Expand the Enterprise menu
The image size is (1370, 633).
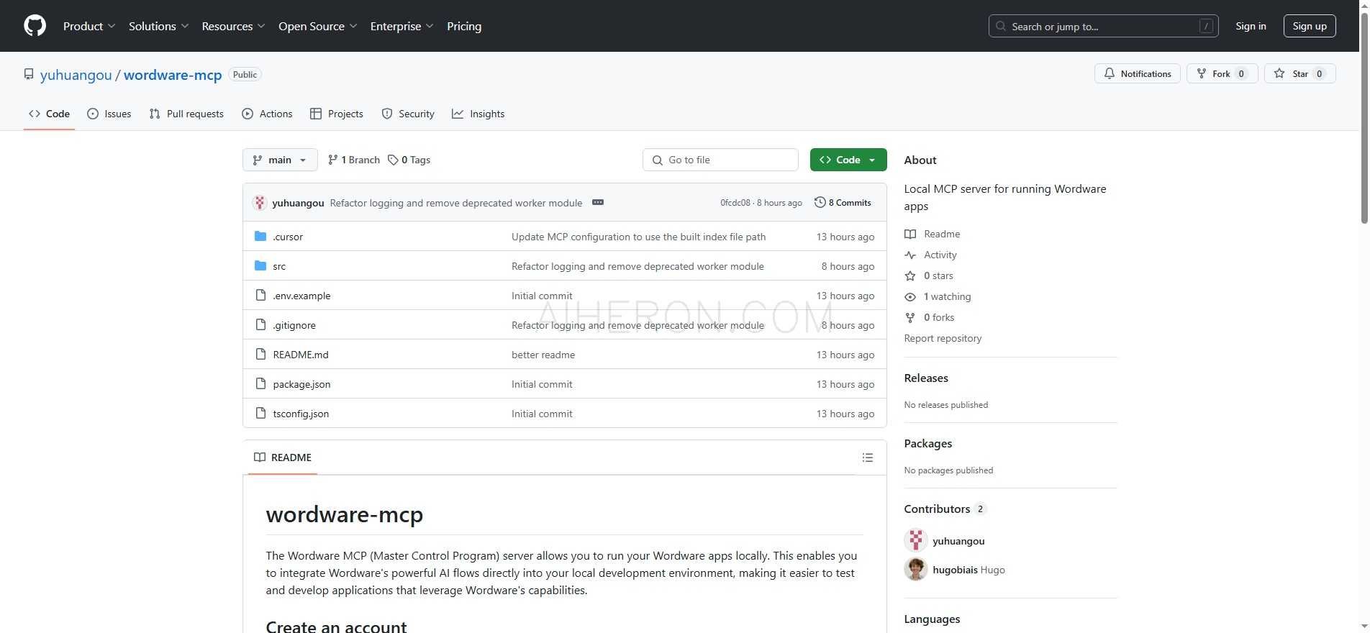pyautogui.click(x=402, y=26)
